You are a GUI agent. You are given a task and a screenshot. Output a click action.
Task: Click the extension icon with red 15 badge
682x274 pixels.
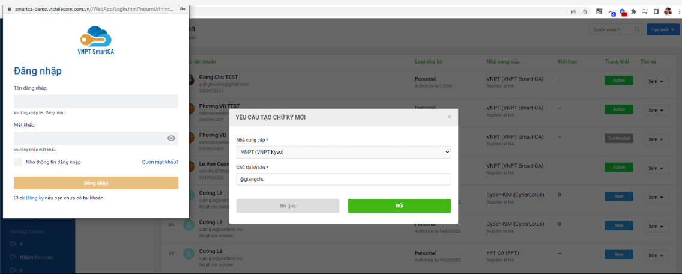(623, 12)
